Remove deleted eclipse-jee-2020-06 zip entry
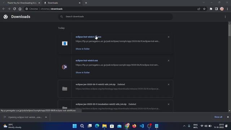 pyautogui.click(x=169, y=84)
